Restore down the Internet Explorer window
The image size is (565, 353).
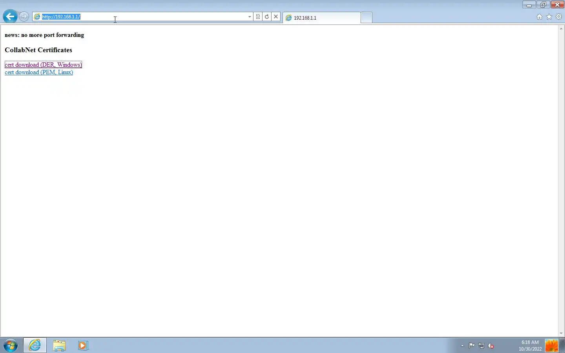[x=543, y=5]
